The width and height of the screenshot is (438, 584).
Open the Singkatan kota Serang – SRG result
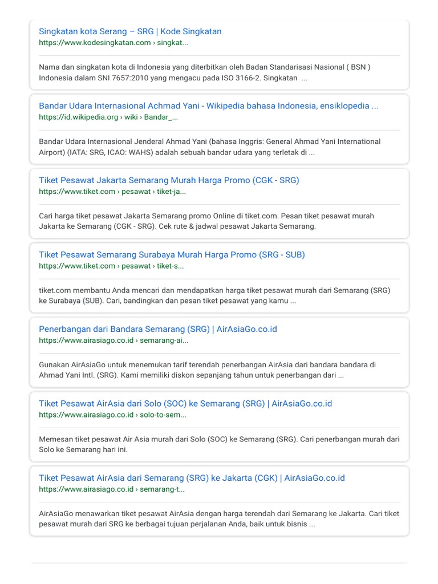[x=130, y=31]
